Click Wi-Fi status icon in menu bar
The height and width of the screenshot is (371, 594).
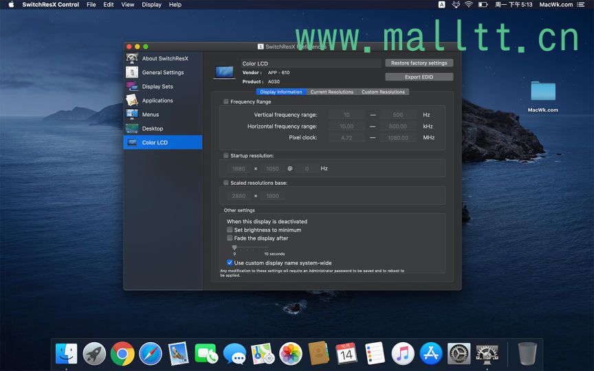(x=469, y=5)
